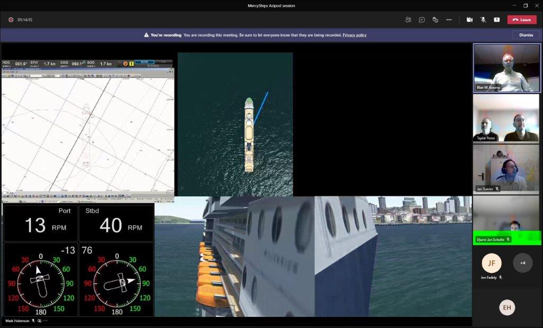Select Blair W. Bouma's video tile
Viewport: 543px width, 328px height.
(506, 67)
